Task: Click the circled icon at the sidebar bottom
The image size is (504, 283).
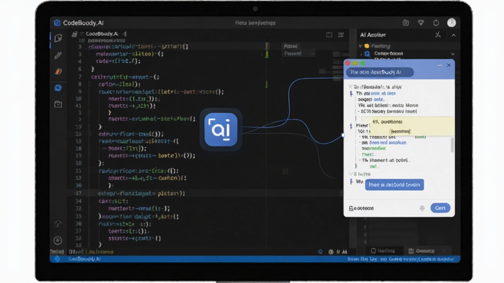Action: coord(58,240)
